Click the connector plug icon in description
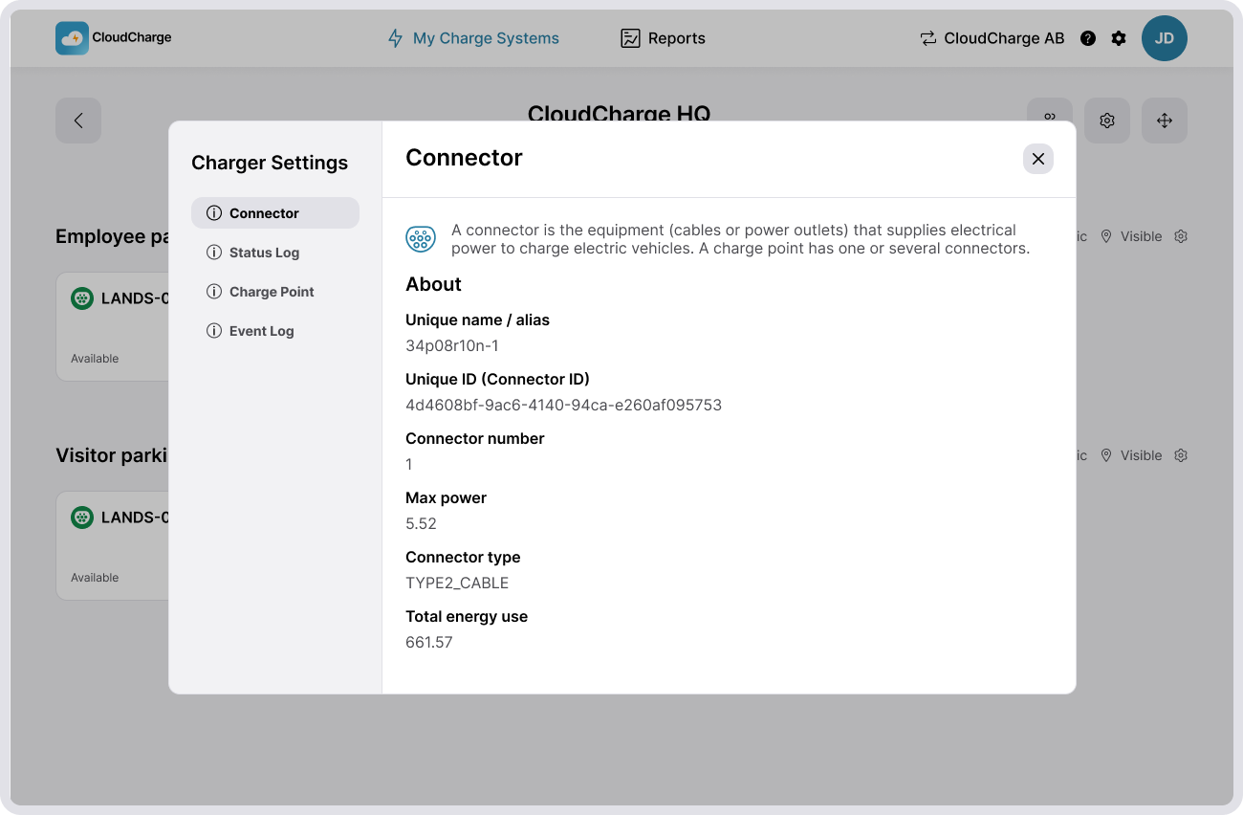This screenshot has height=815, width=1243. click(x=421, y=239)
